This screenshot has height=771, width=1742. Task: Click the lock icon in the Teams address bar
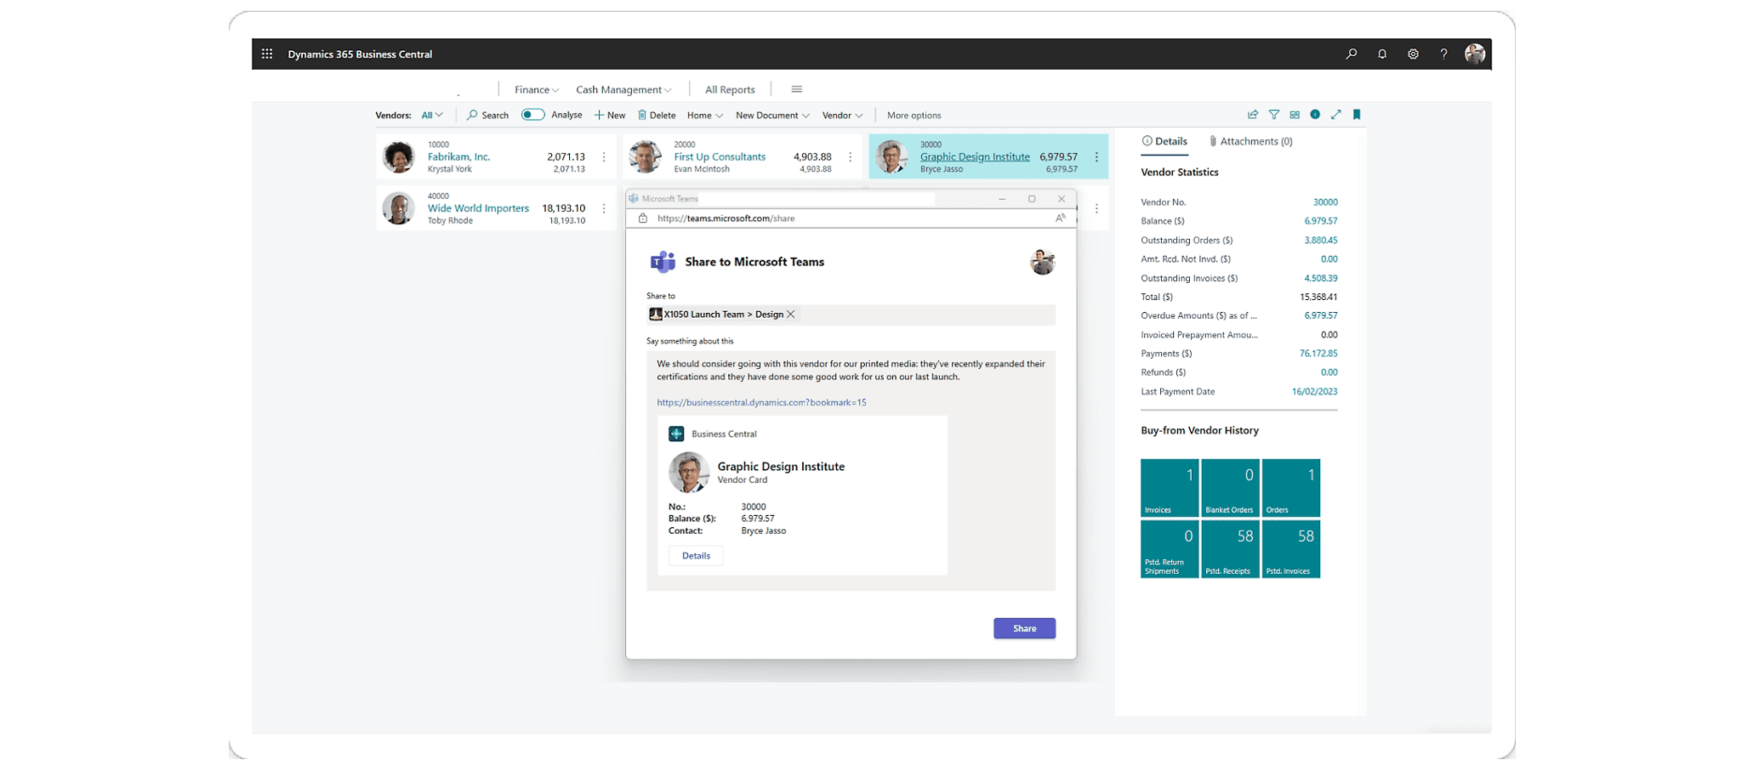click(643, 218)
